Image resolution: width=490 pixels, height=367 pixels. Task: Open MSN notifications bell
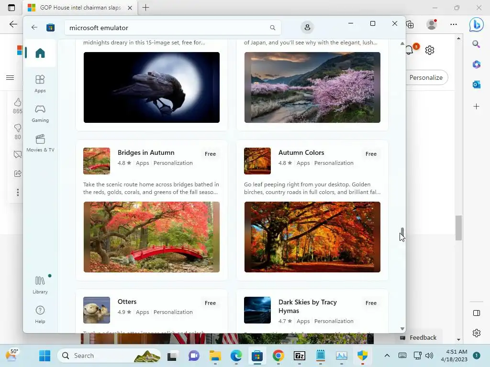tap(410, 50)
